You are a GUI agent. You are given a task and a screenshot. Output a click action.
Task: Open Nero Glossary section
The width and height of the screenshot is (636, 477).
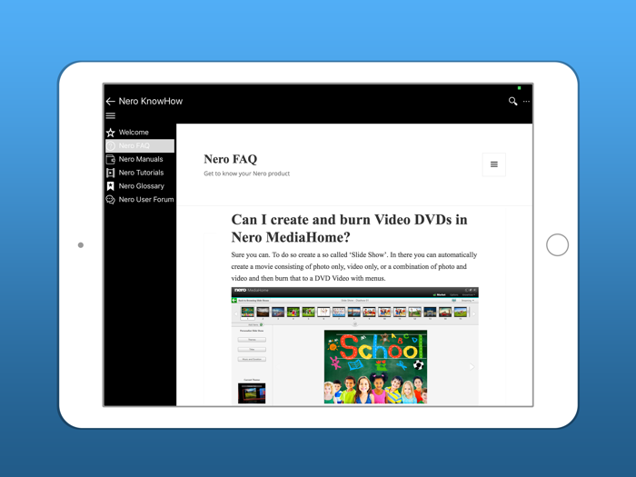click(142, 185)
